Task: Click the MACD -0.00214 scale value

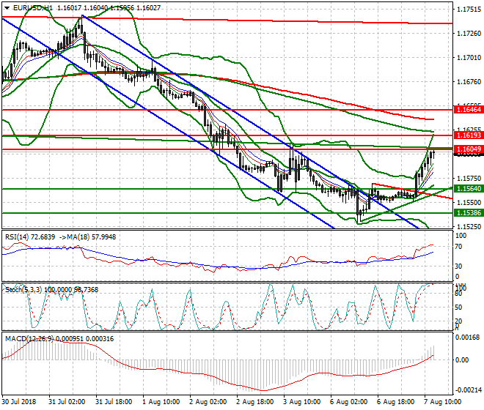Action: tap(469, 390)
